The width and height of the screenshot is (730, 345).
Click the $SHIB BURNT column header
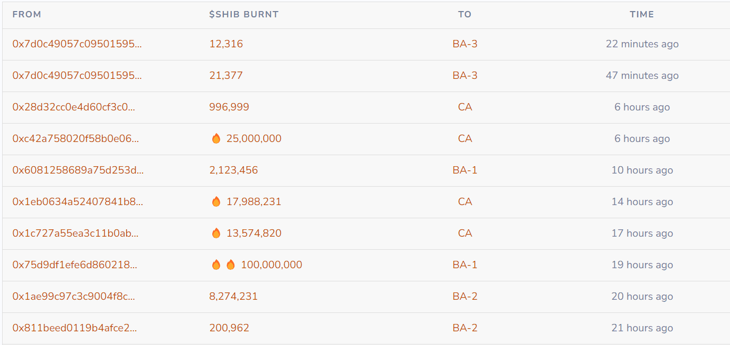pos(244,15)
